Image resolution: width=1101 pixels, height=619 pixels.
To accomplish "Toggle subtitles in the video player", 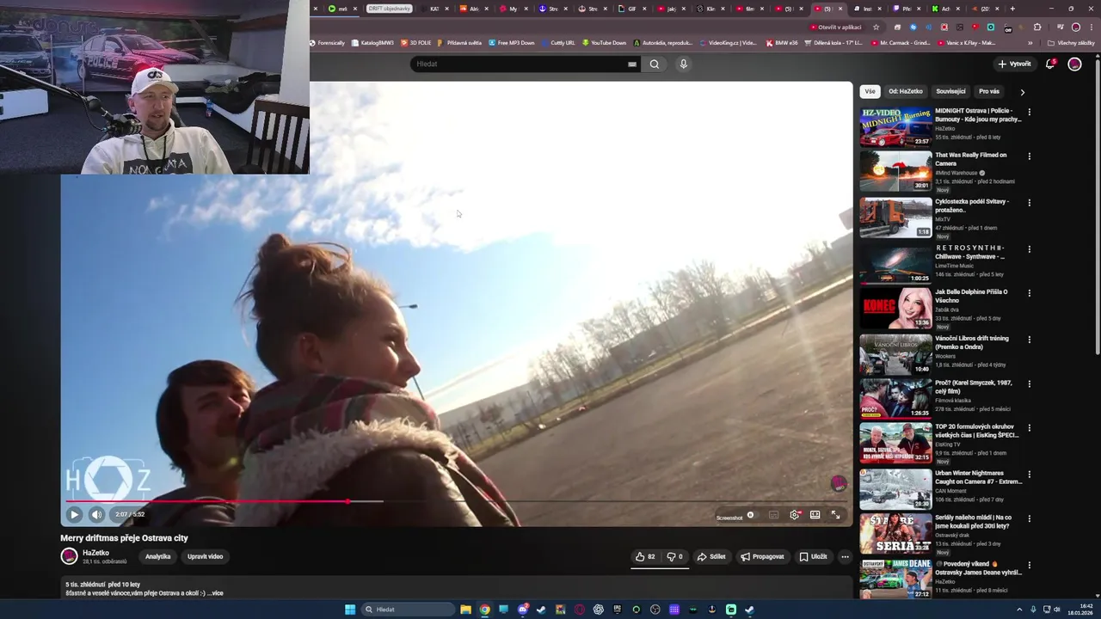I will [773, 515].
